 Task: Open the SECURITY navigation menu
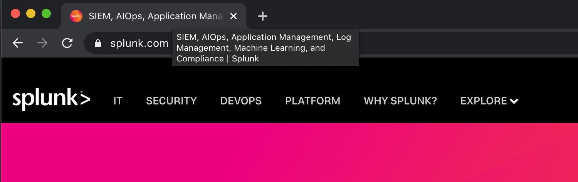click(171, 101)
